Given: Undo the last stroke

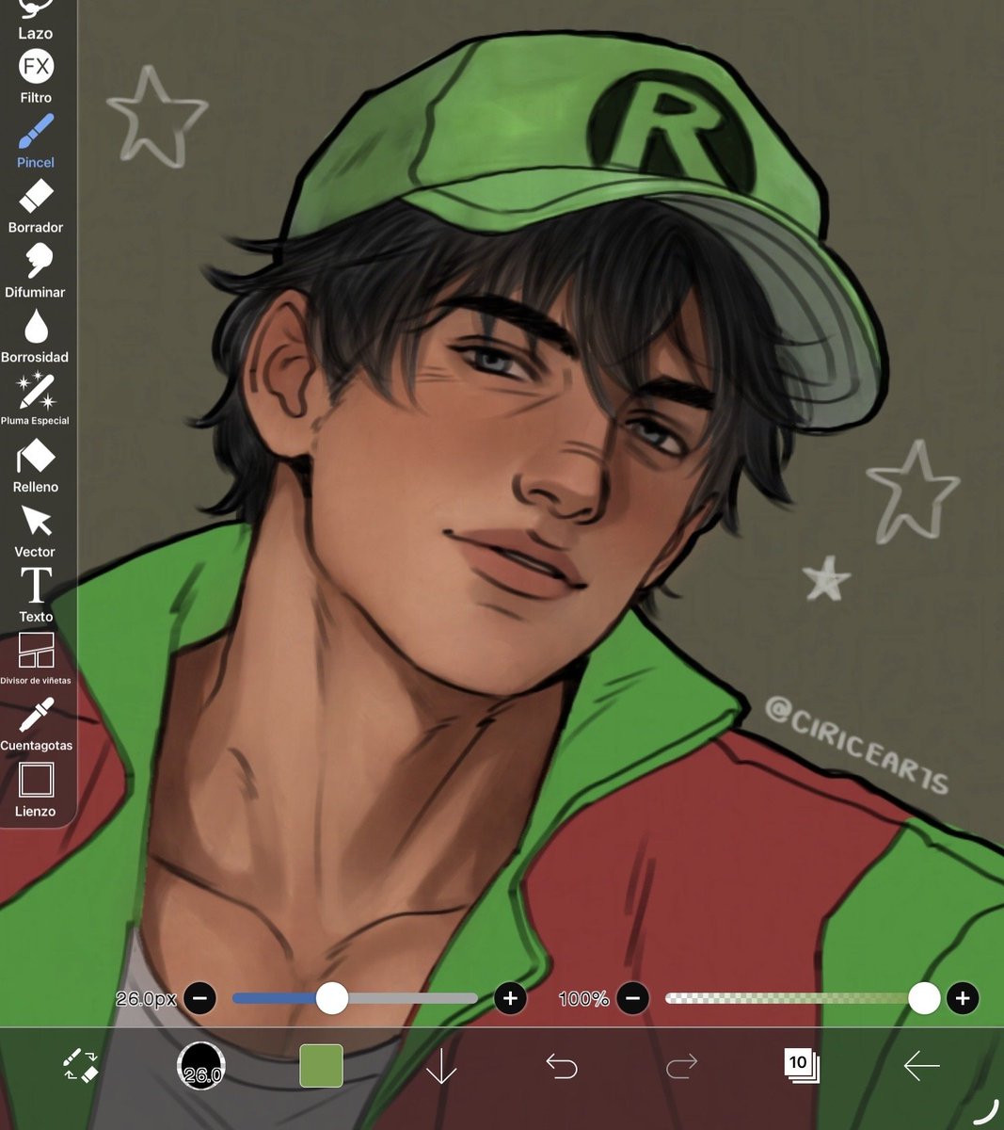Looking at the screenshot, I should (562, 1066).
